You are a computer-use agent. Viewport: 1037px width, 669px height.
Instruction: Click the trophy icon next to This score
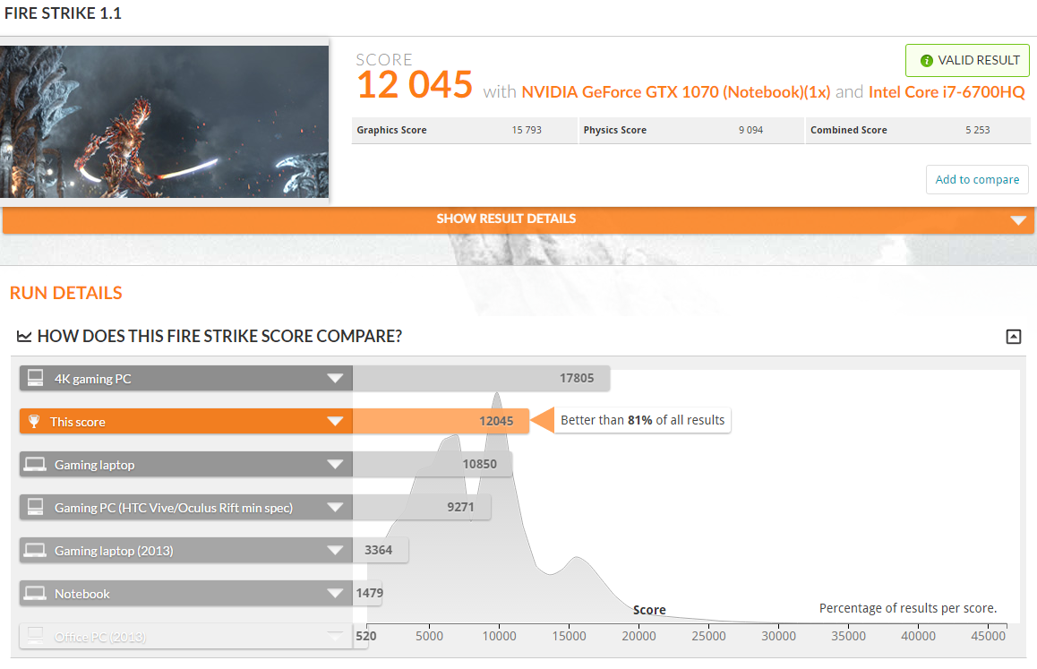34,421
